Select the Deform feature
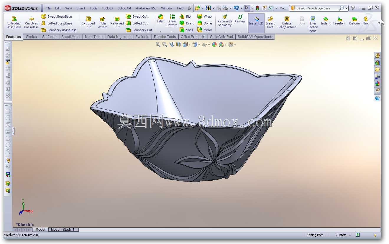The width and height of the screenshot is (389, 244). tap(354, 21)
